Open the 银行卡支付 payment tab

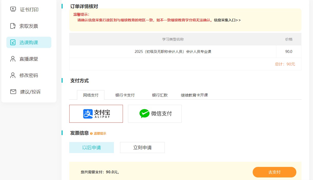point(125,95)
